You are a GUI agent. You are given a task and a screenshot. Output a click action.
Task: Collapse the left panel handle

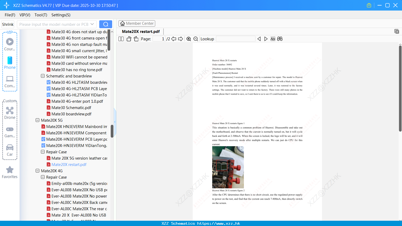click(x=115, y=122)
